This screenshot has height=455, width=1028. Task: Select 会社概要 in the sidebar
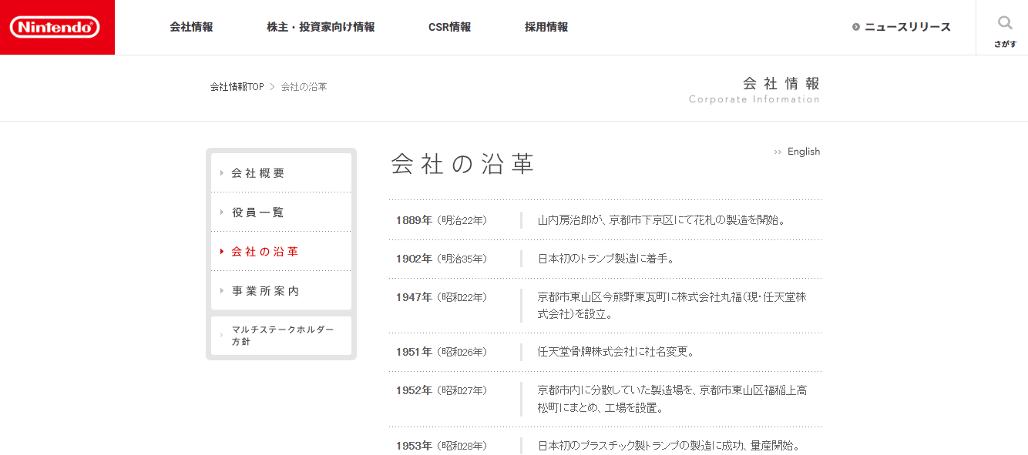[x=258, y=173]
